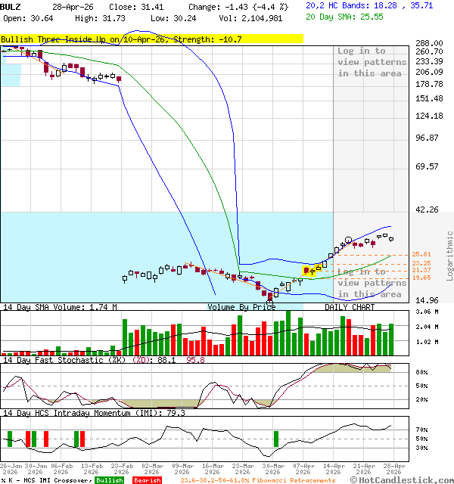The width and height of the screenshot is (454, 484).
Task: Click the lower 'Log in to view patterns' notice
Action: pos(372,283)
